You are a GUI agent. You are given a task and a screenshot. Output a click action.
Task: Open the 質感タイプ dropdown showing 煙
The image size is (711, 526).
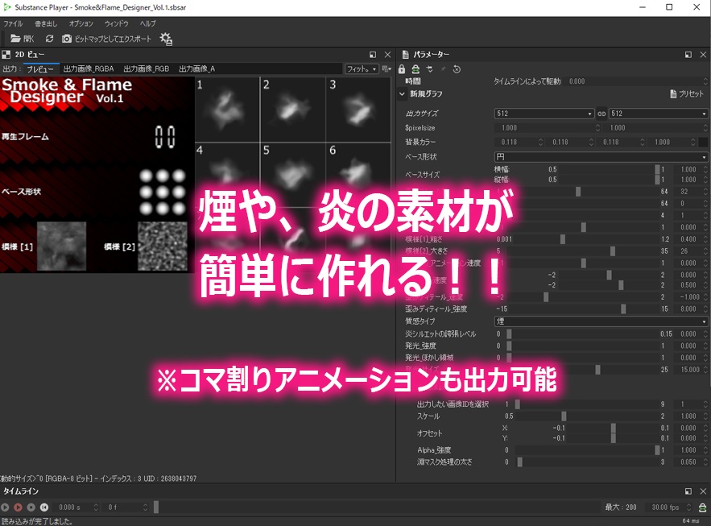601,321
